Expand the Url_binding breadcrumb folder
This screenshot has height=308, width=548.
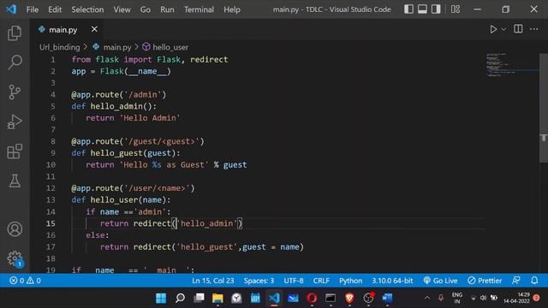pyautogui.click(x=59, y=47)
